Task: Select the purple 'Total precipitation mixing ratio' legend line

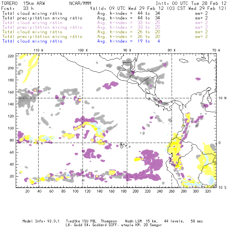Action: click(x=42, y=27)
